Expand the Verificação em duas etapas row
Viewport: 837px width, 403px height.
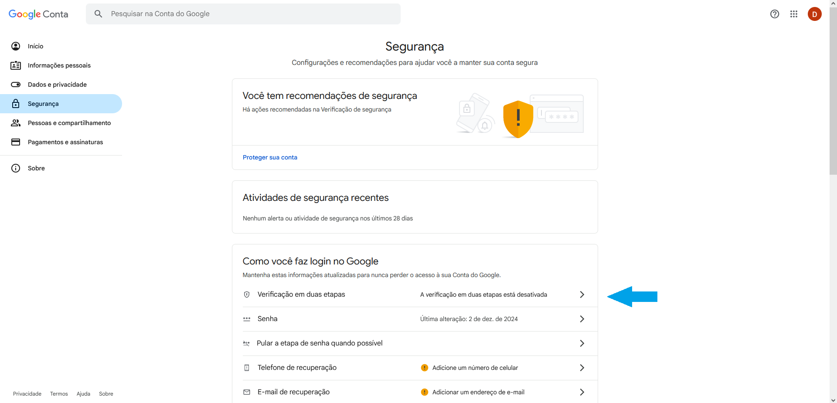click(582, 295)
